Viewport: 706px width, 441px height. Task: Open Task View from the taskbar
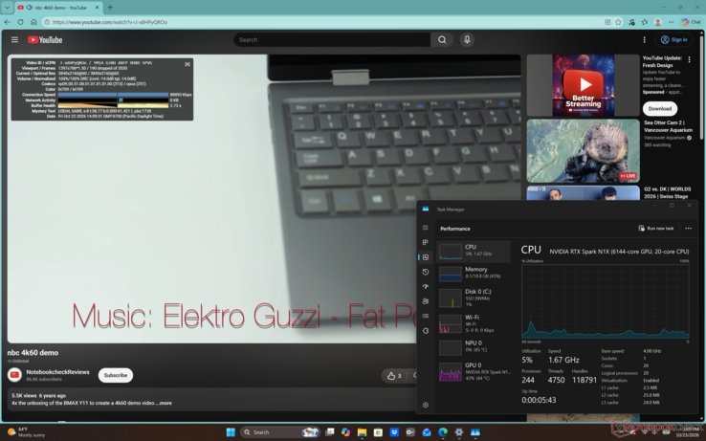tap(330, 432)
